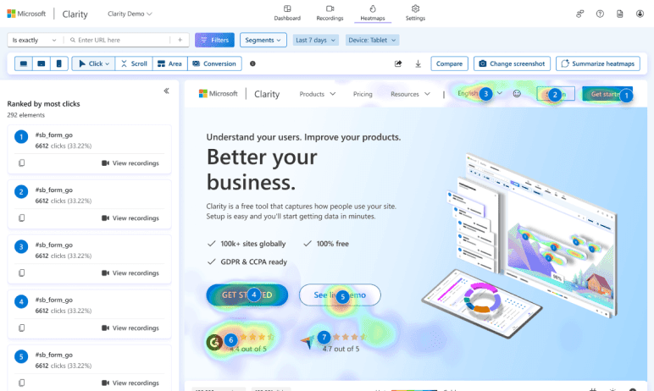Click Summarize heatmaps button
The width and height of the screenshot is (654, 391).
pyautogui.click(x=598, y=63)
